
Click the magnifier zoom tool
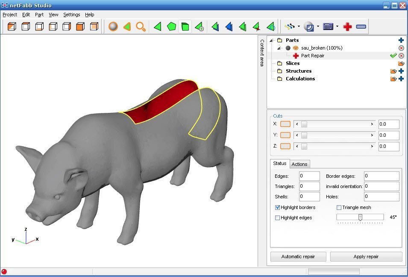[x=141, y=27]
